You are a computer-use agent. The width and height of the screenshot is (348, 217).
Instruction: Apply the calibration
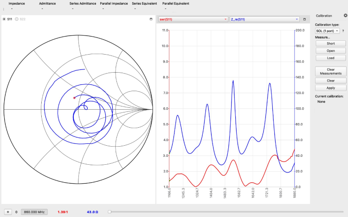[330, 88]
